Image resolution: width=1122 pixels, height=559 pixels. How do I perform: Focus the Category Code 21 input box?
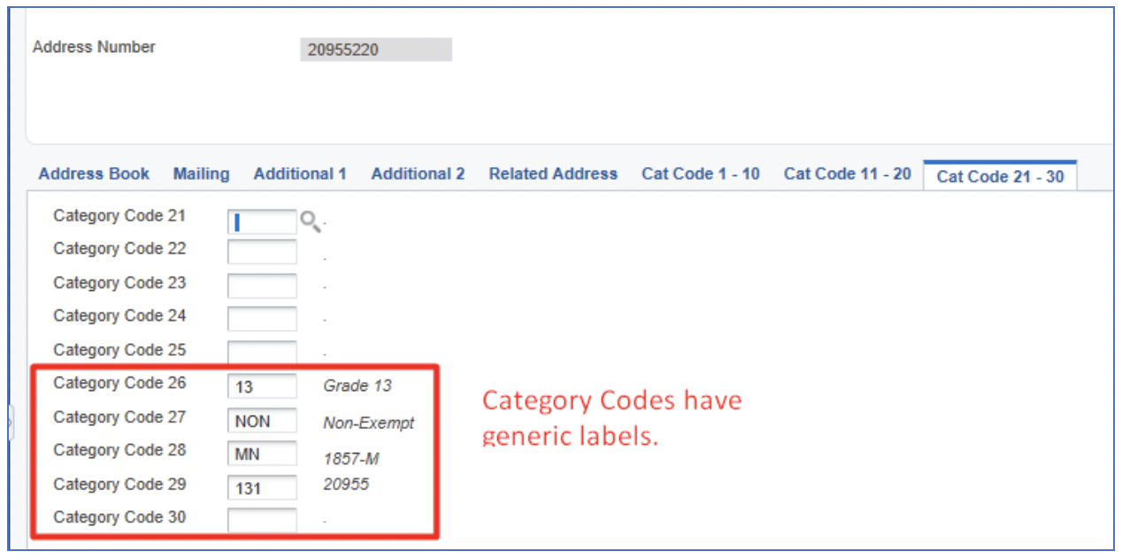[x=262, y=221]
